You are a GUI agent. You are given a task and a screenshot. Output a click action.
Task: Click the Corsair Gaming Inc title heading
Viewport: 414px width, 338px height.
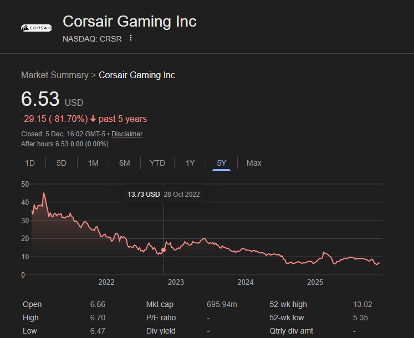point(130,22)
